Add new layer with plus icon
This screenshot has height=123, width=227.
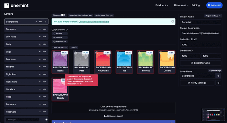point(46,119)
